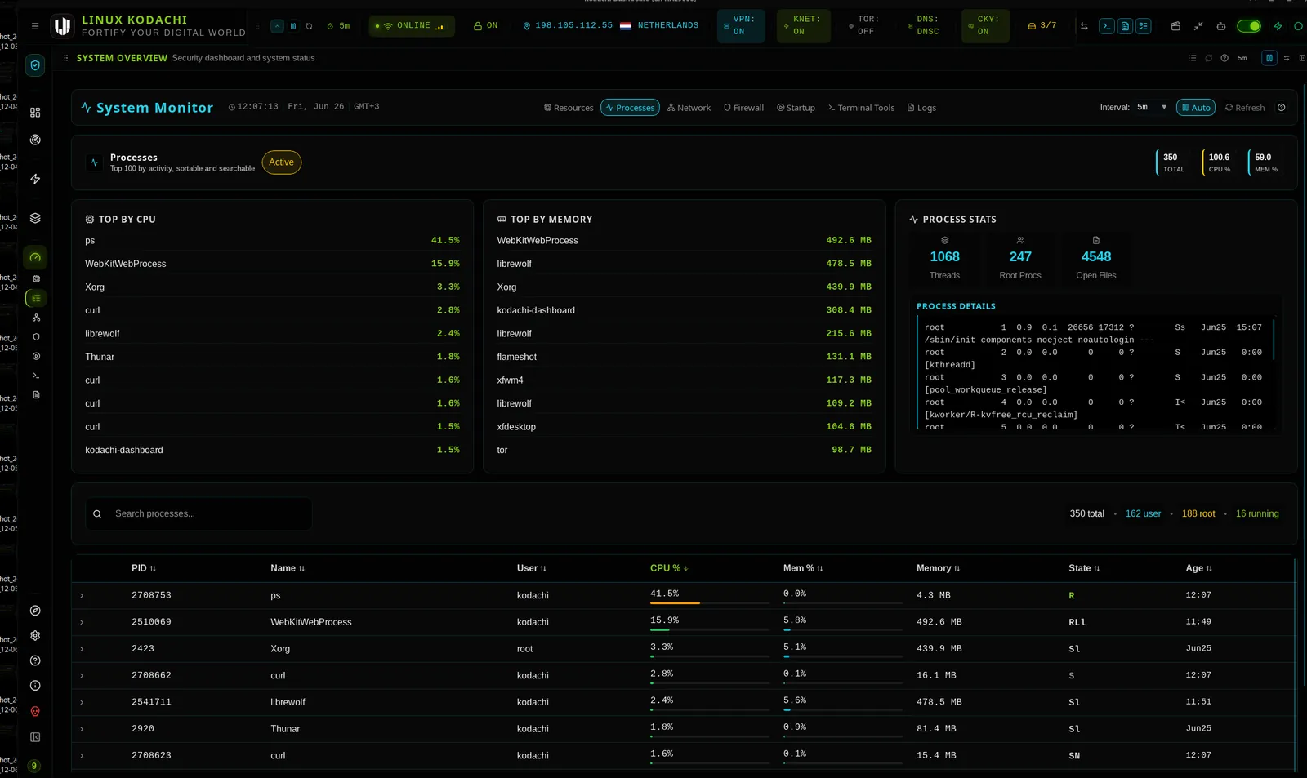Open the hamburger menu beside Kodachi logo

(x=35, y=26)
